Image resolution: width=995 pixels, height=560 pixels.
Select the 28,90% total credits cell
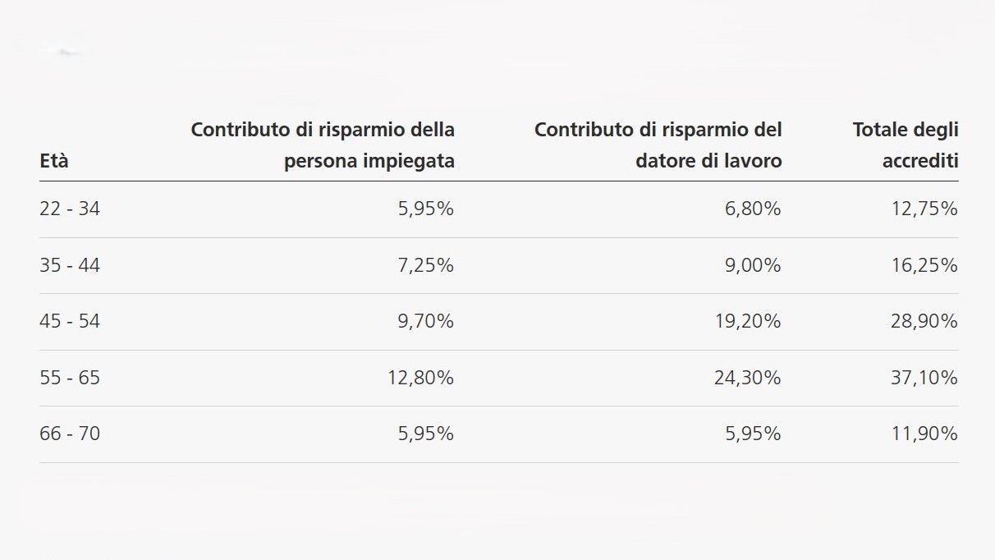pos(924,322)
